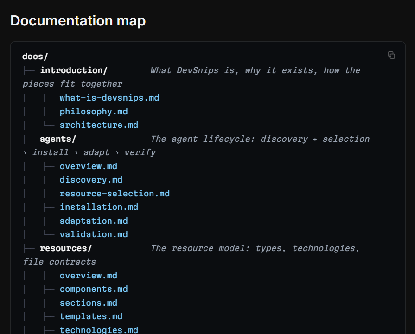Screen dimensions: 415x334
Task: Click the 'pieces fit together' comment line
Action: point(72,84)
